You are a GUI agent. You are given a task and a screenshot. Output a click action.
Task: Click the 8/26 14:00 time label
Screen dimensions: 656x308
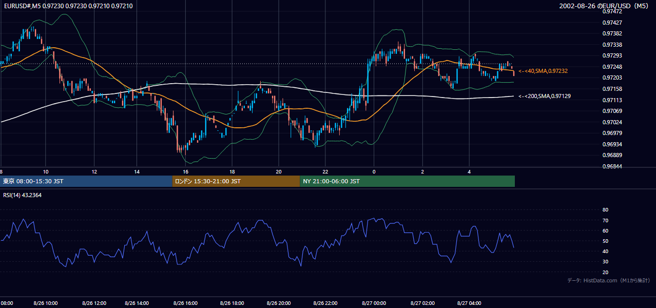point(138,303)
